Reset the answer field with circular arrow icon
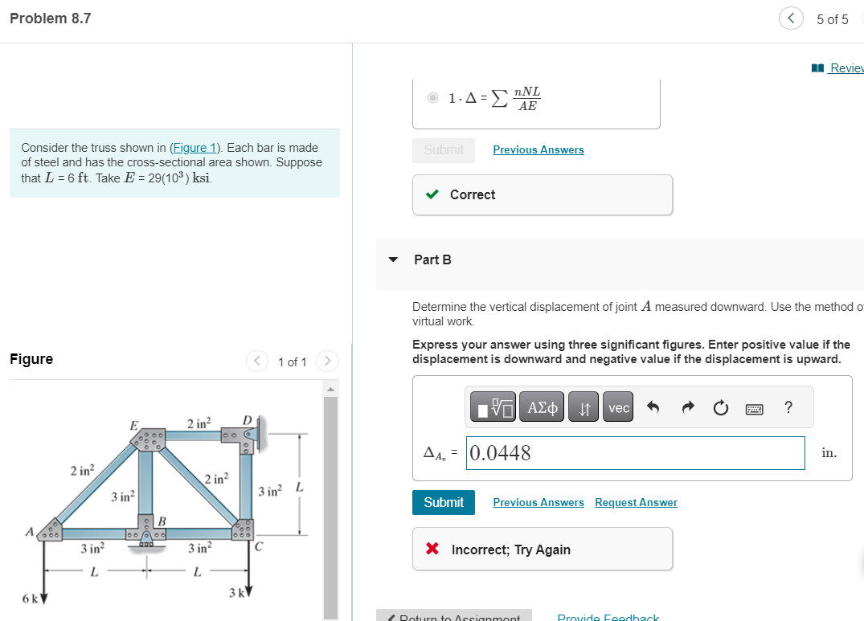 pyautogui.click(x=720, y=407)
